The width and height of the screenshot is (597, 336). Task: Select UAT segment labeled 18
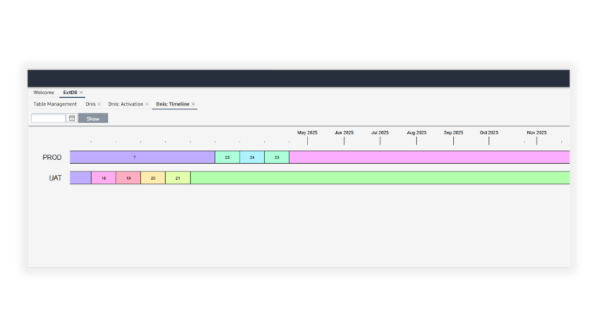103,178
